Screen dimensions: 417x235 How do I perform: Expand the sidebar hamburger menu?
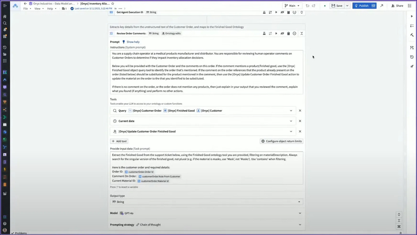[5, 6]
